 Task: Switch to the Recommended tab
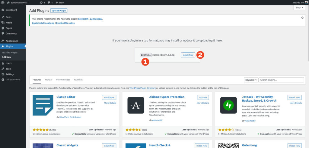pyautogui.click(x=63, y=80)
